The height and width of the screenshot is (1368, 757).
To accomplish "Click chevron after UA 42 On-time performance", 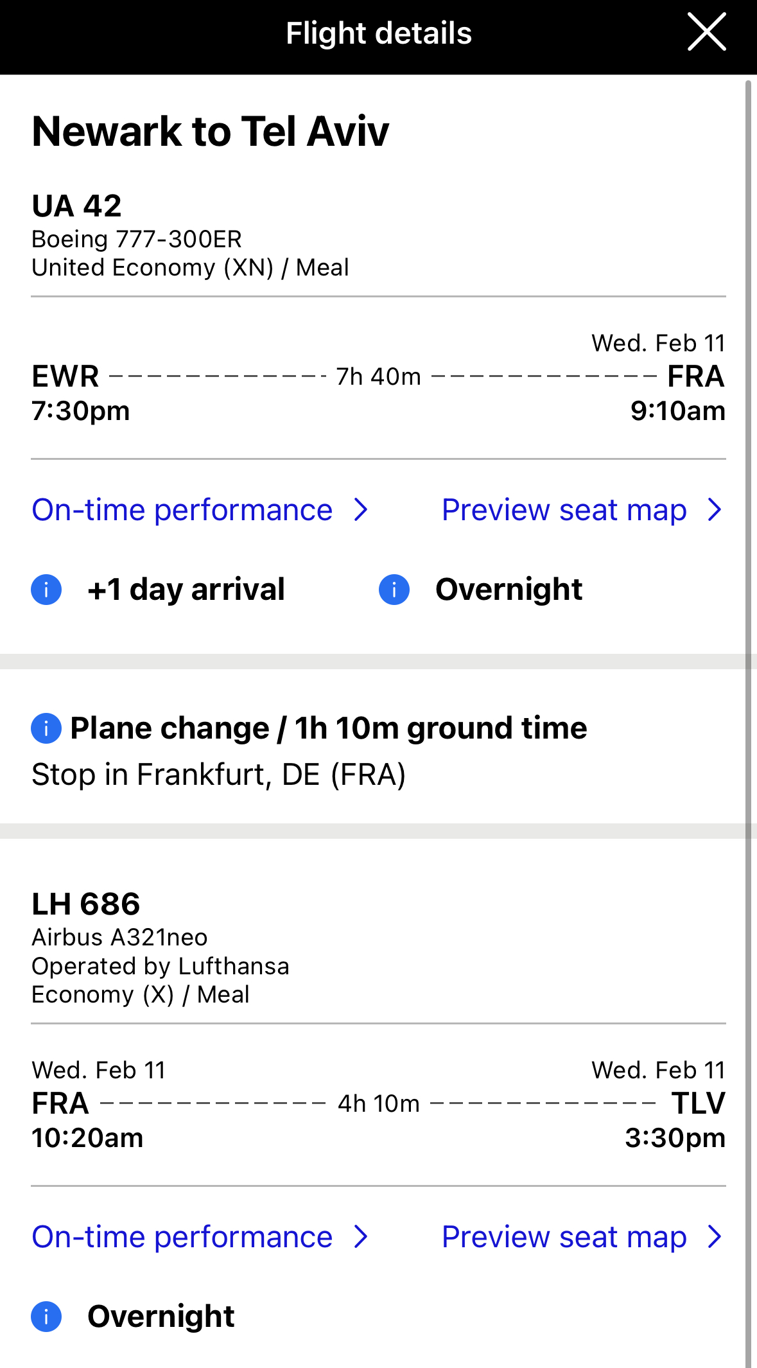I will (361, 510).
